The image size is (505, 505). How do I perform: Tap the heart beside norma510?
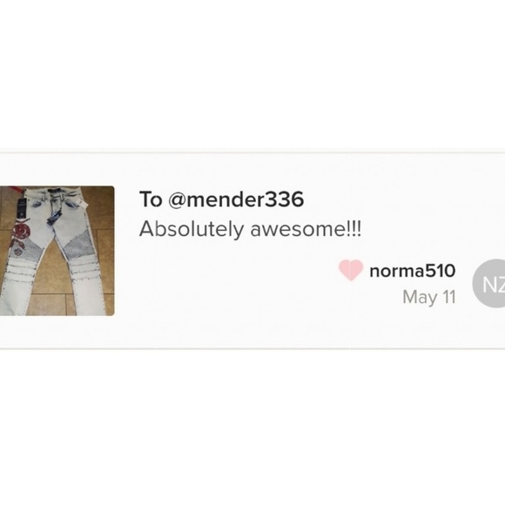[x=351, y=270]
